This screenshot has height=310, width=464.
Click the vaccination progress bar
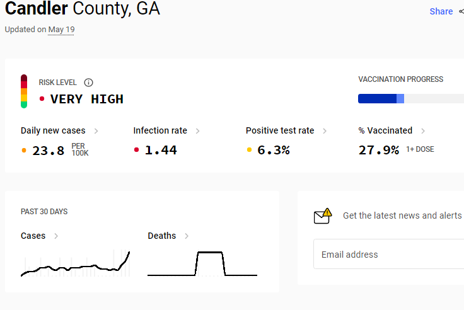411,98
